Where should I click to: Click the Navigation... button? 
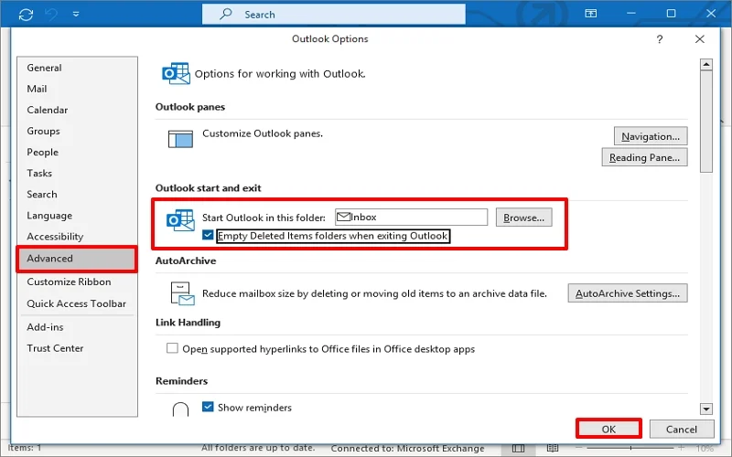pos(651,136)
